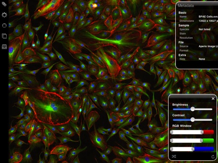Click the red channel upper window handle
Image resolution: width=218 pixels, height=163 pixels.
(202, 132)
